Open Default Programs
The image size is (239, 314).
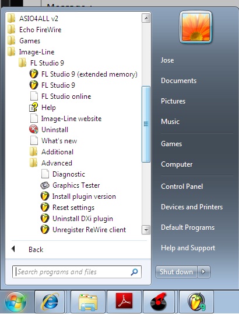[188, 227]
